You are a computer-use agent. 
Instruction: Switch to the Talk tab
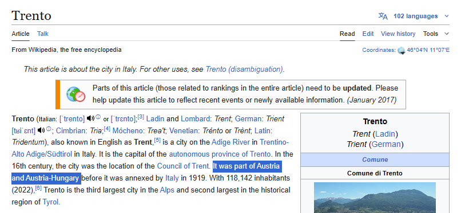point(43,34)
